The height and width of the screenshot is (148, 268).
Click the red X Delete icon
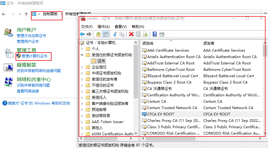(131, 34)
